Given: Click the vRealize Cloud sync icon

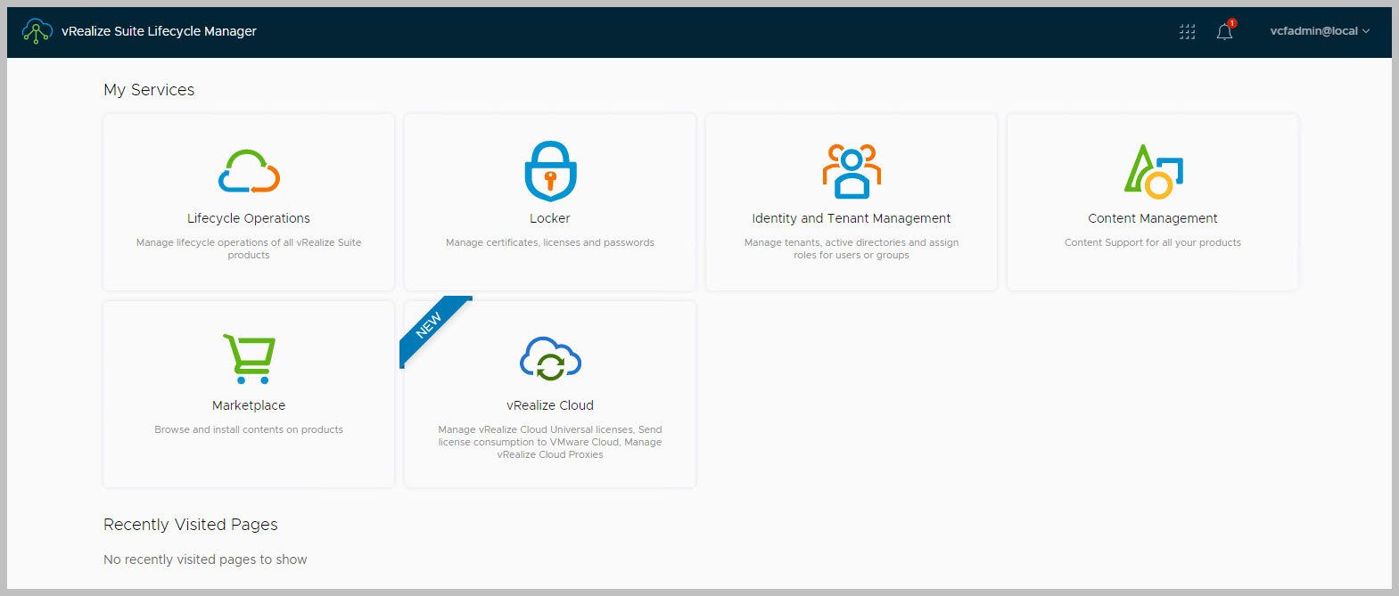Looking at the screenshot, I should [550, 359].
